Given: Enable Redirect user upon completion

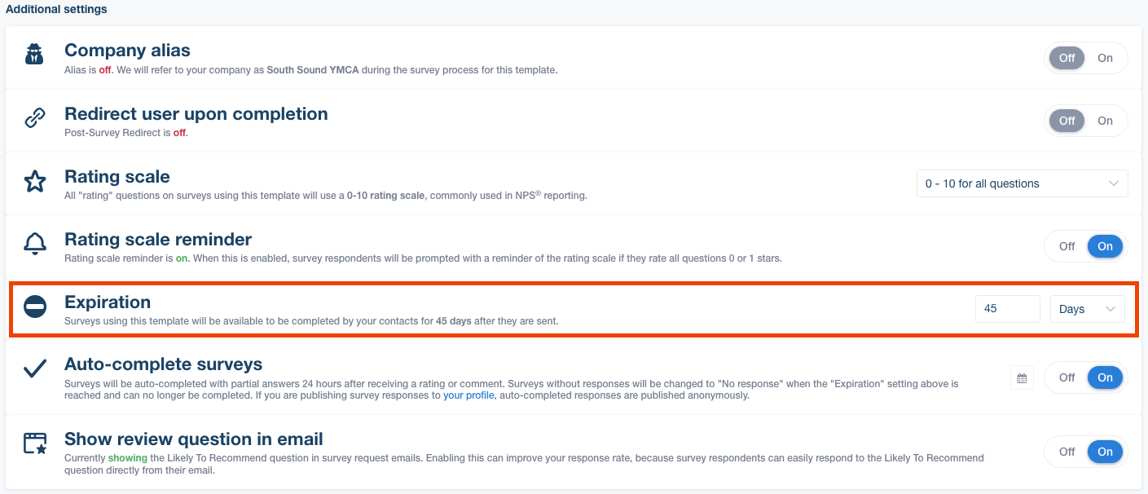Looking at the screenshot, I should coord(1105,121).
